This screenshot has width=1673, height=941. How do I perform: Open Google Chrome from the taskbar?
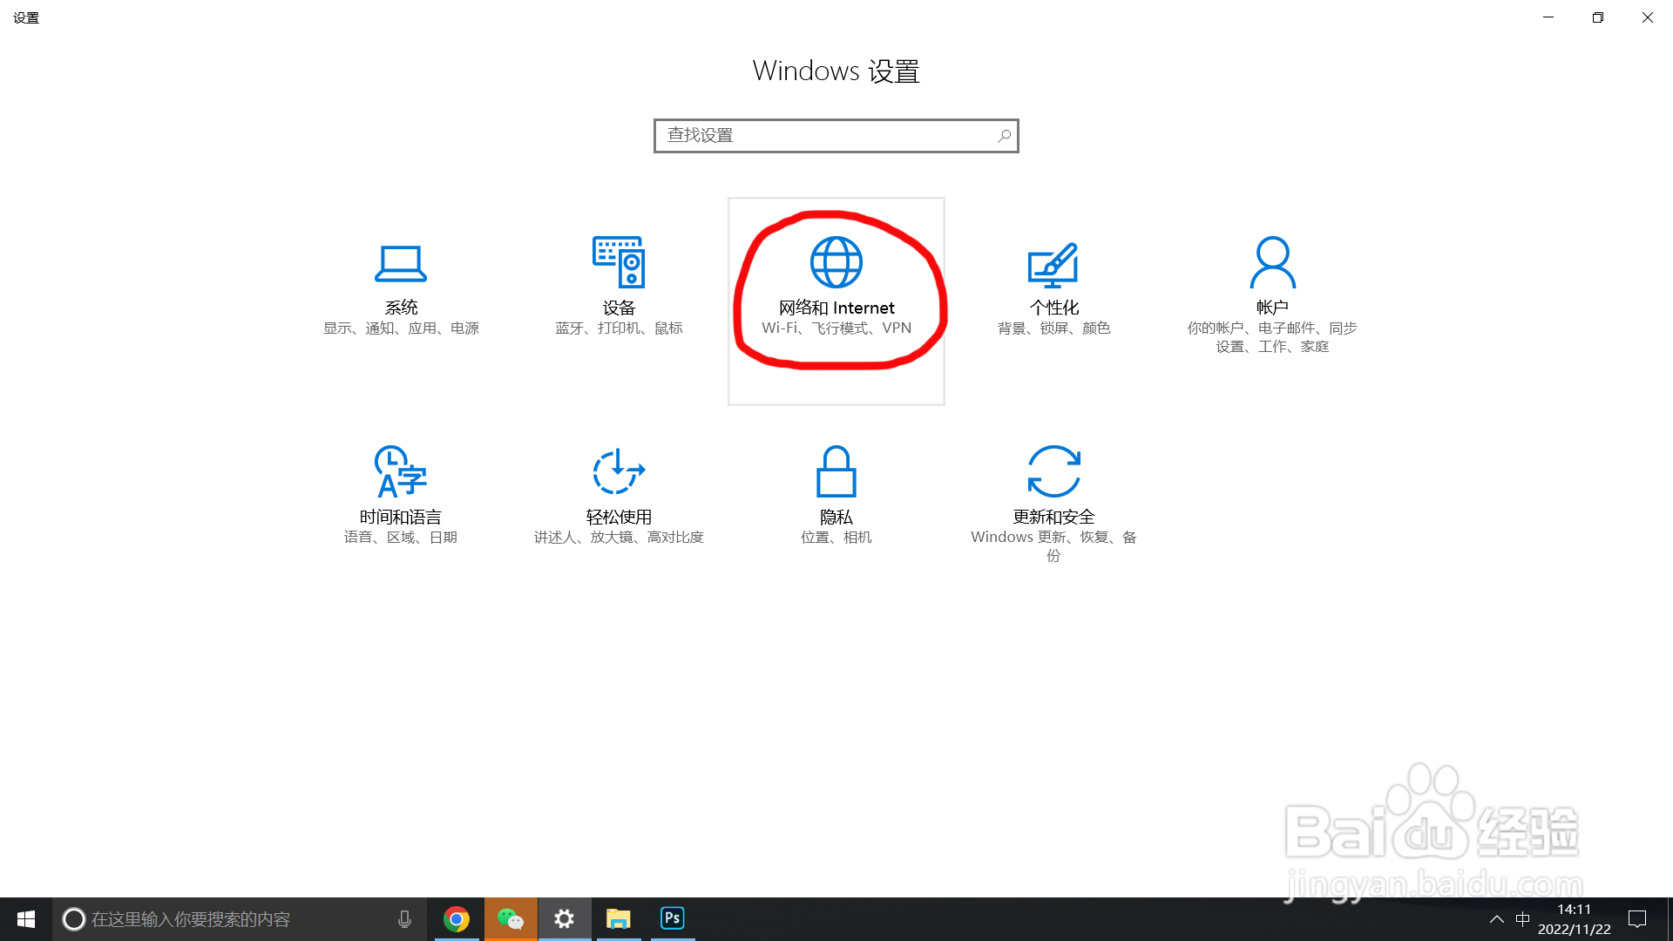coord(457,919)
